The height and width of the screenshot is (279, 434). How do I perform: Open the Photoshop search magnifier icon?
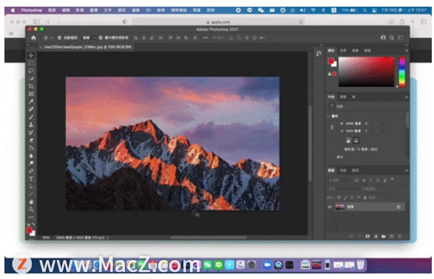pyautogui.click(x=392, y=38)
